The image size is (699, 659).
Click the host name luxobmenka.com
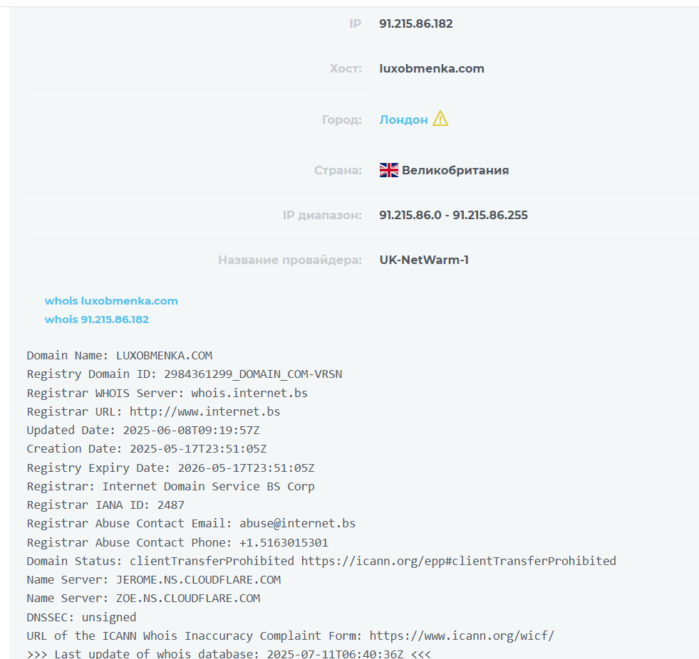point(432,68)
